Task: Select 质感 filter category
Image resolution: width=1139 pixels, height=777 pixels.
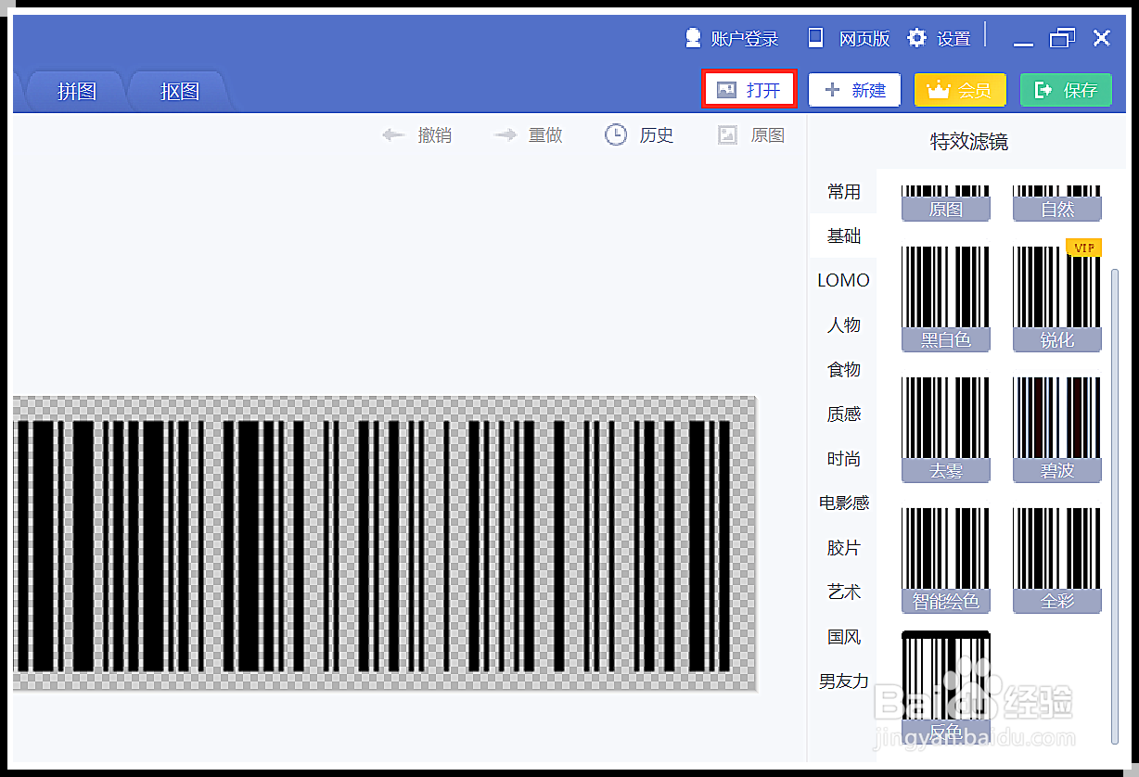Action: [x=844, y=414]
